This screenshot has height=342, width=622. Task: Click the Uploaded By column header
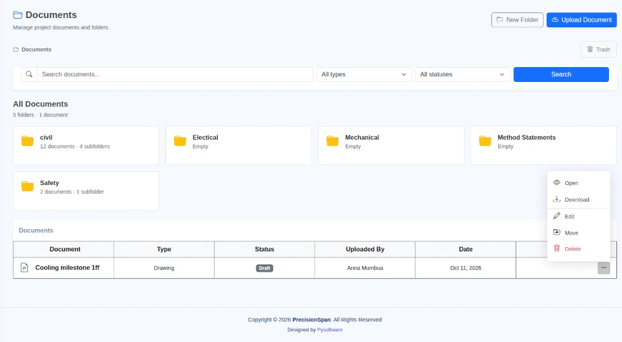[365, 250]
